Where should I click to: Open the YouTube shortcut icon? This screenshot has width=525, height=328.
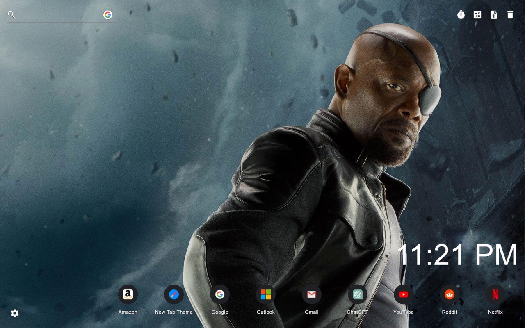404,294
